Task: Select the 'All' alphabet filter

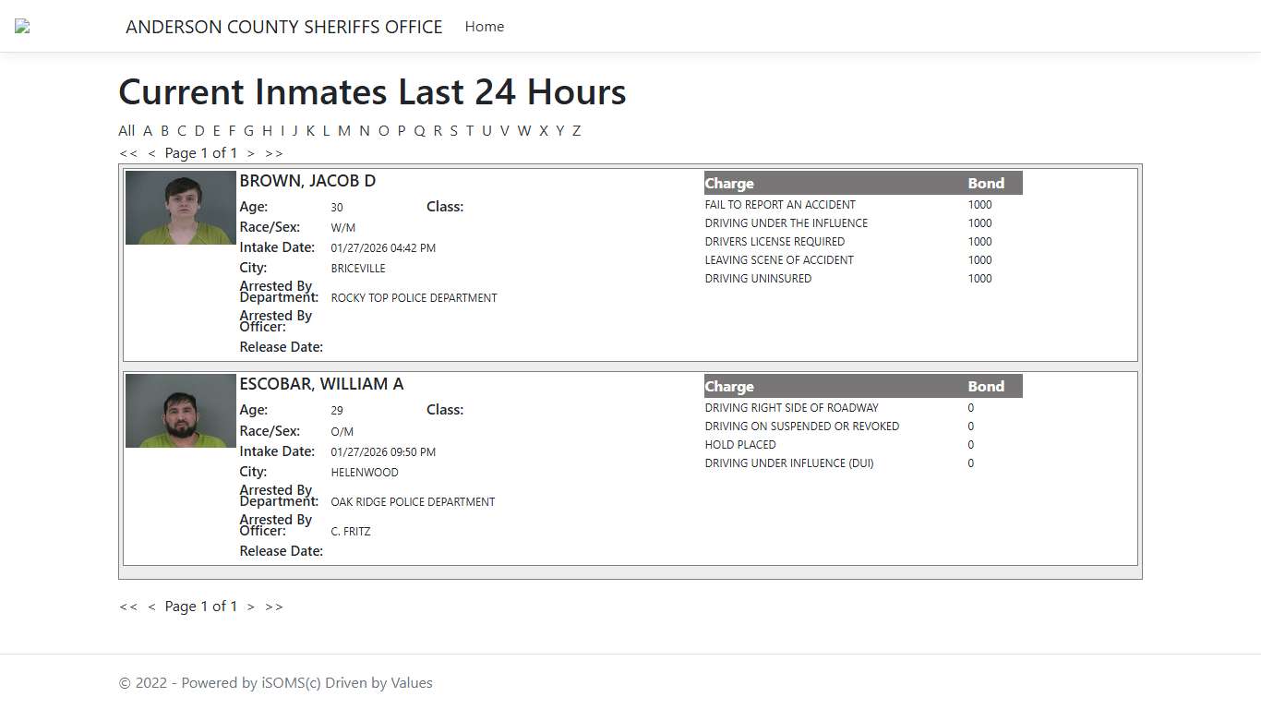Action: point(126,131)
